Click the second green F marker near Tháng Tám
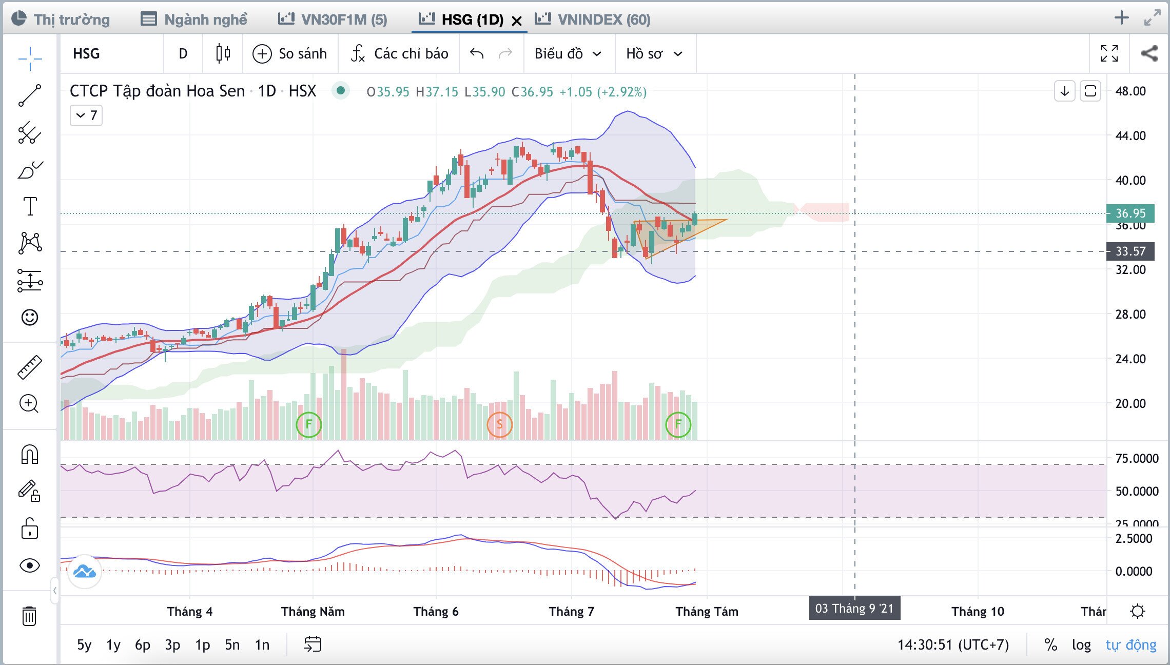 pyautogui.click(x=678, y=424)
